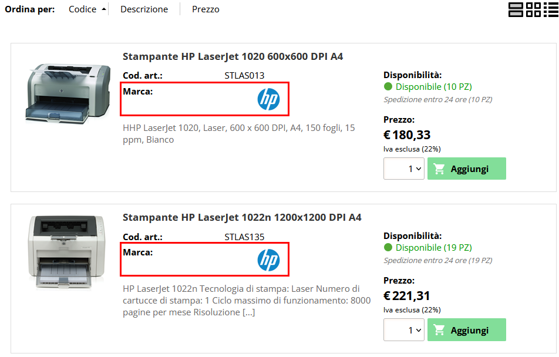Sort products by Descrizione
The image size is (559, 357).
coord(144,9)
